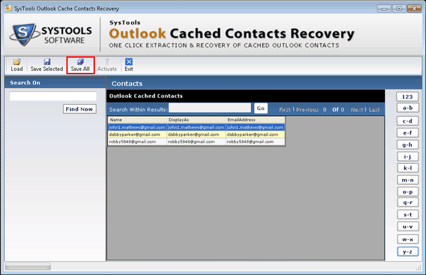
Task: Click the Save Selected floppy icon
Action: 47,62
